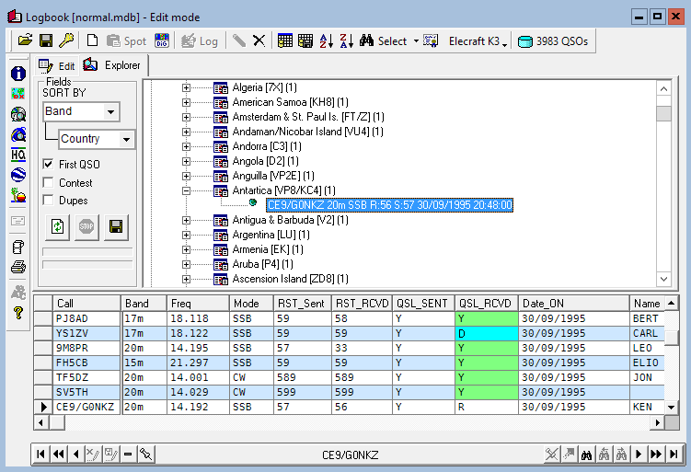This screenshot has height=472, width=691.
Task: Switch to the Edit tab
Action: pos(57,66)
